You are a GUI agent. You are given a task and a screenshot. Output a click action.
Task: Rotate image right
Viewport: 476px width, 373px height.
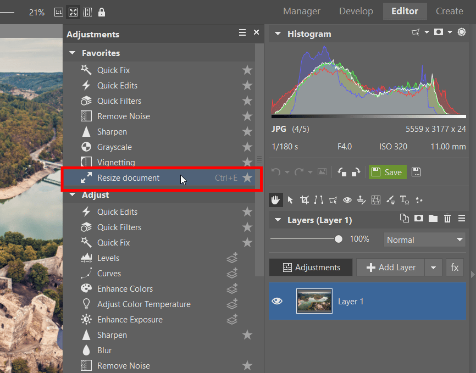coord(356,172)
